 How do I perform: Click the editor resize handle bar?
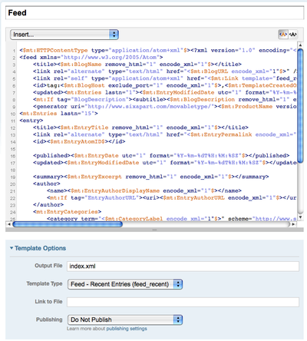pyautogui.click(x=154, y=230)
